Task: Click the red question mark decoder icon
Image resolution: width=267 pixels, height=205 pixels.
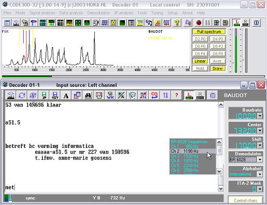Action: [176, 95]
